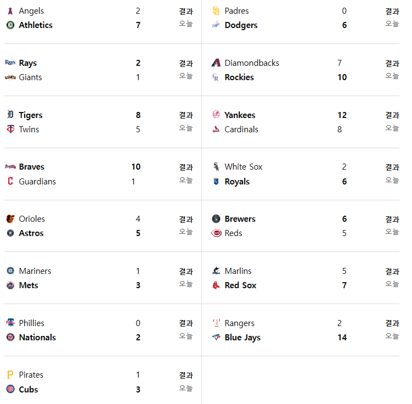The image size is (412, 404).
Task: View 결과 for White Sox vs Royals
Action: [x=392, y=167]
